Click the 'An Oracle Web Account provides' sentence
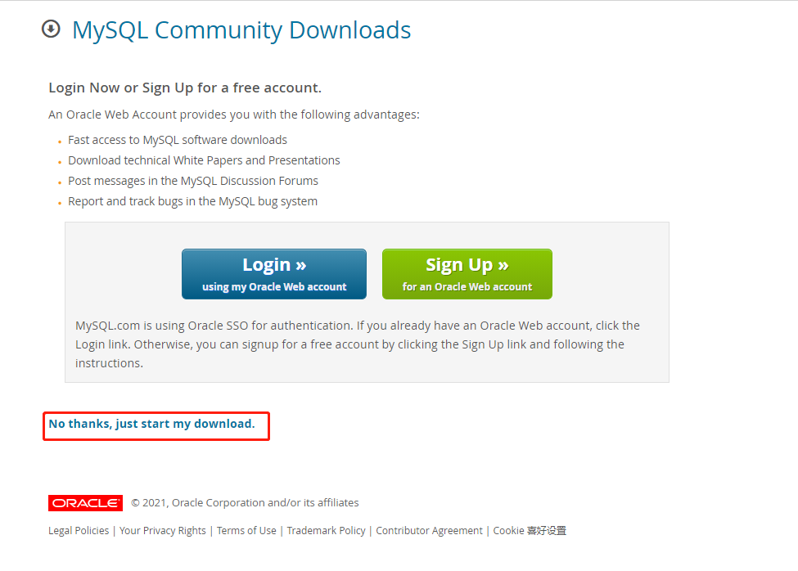Image resolution: width=798 pixels, height=571 pixels. click(x=234, y=115)
